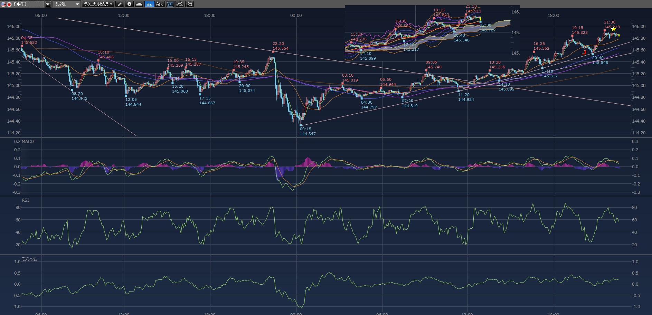Toggle the blue candlestick chart display icon
Viewport: 652px width, 315px height.
pos(170,4)
